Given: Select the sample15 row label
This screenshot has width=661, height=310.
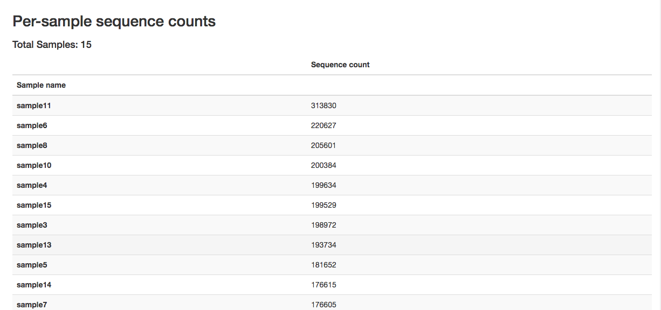Looking at the screenshot, I should pos(34,205).
